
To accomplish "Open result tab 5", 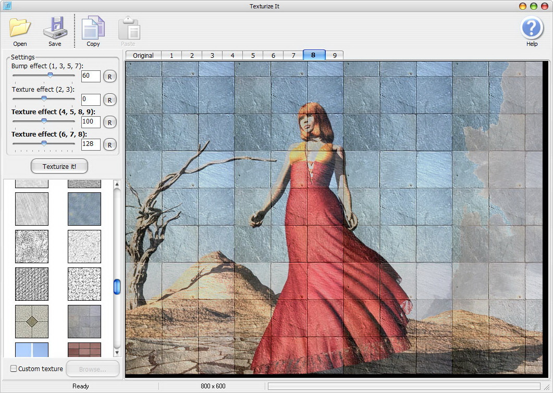I will tap(253, 55).
